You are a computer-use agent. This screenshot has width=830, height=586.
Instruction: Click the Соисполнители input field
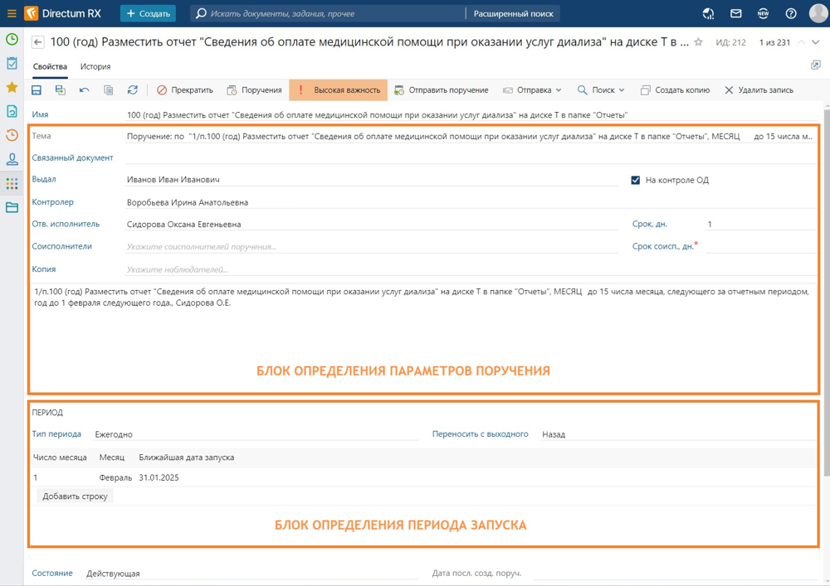pyautogui.click(x=370, y=247)
